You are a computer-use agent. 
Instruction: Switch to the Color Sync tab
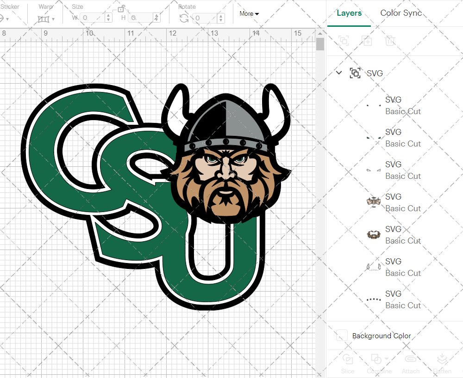click(401, 13)
